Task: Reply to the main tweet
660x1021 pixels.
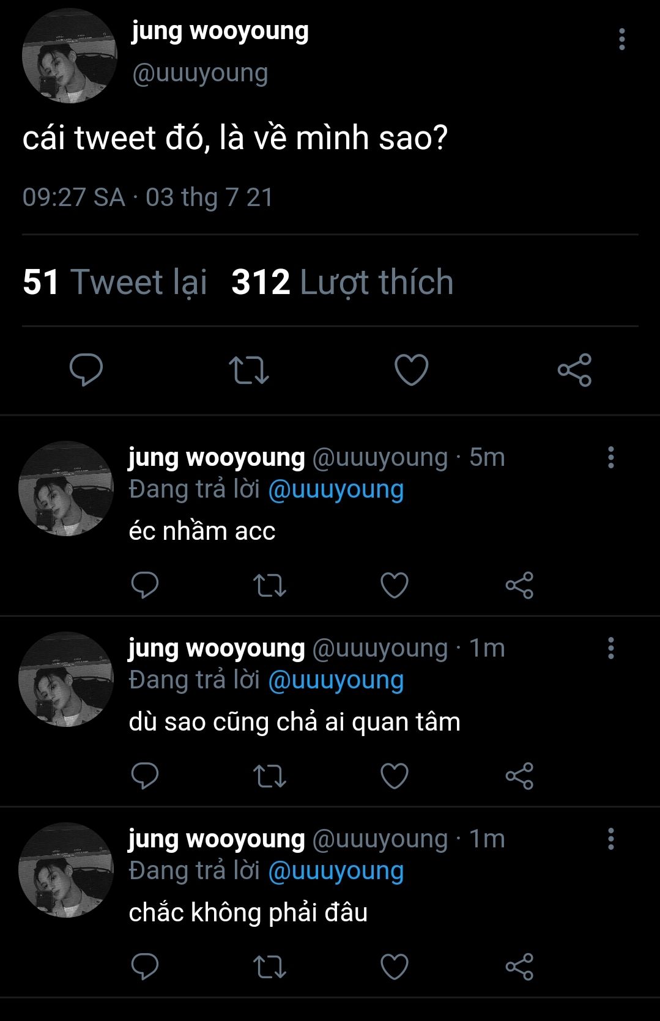Action: coord(86,370)
